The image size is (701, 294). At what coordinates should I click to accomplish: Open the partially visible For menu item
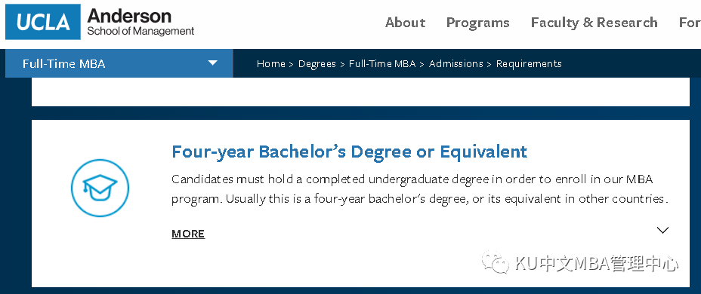(x=690, y=23)
